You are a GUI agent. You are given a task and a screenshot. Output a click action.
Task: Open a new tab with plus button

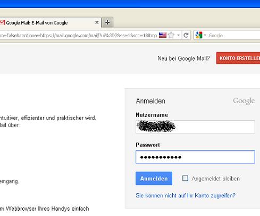(107, 22)
